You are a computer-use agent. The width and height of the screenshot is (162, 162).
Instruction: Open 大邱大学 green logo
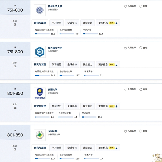point(40,135)
